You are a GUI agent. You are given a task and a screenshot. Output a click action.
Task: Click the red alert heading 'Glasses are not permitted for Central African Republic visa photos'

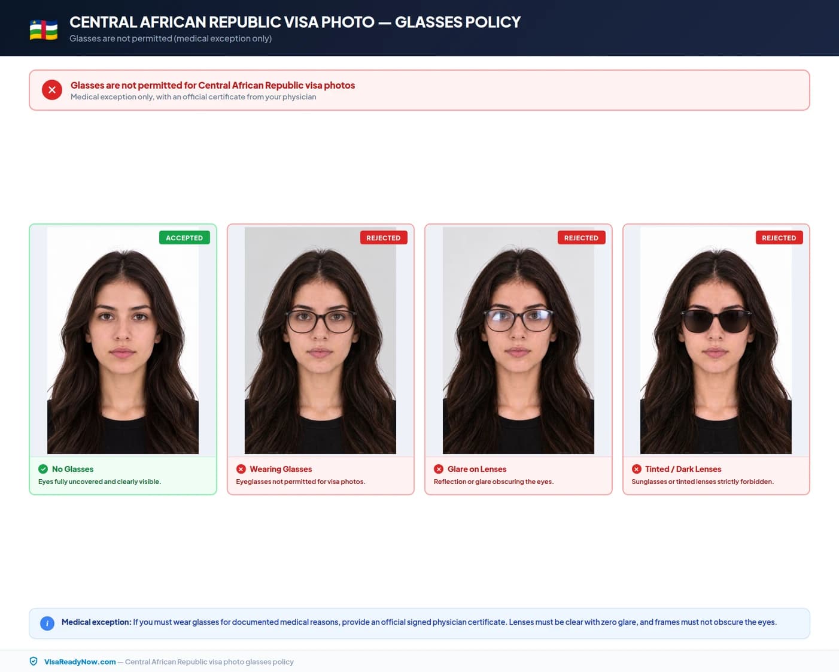[x=212, y=85]
